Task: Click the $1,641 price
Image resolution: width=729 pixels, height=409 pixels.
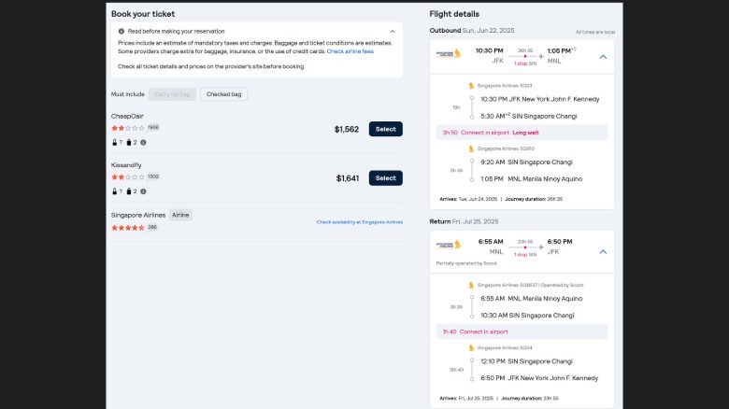Action: 348,178
